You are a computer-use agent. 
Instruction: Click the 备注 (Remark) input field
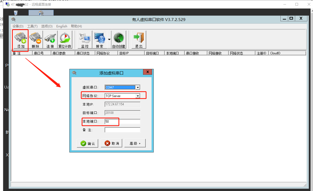pos(122,130)
